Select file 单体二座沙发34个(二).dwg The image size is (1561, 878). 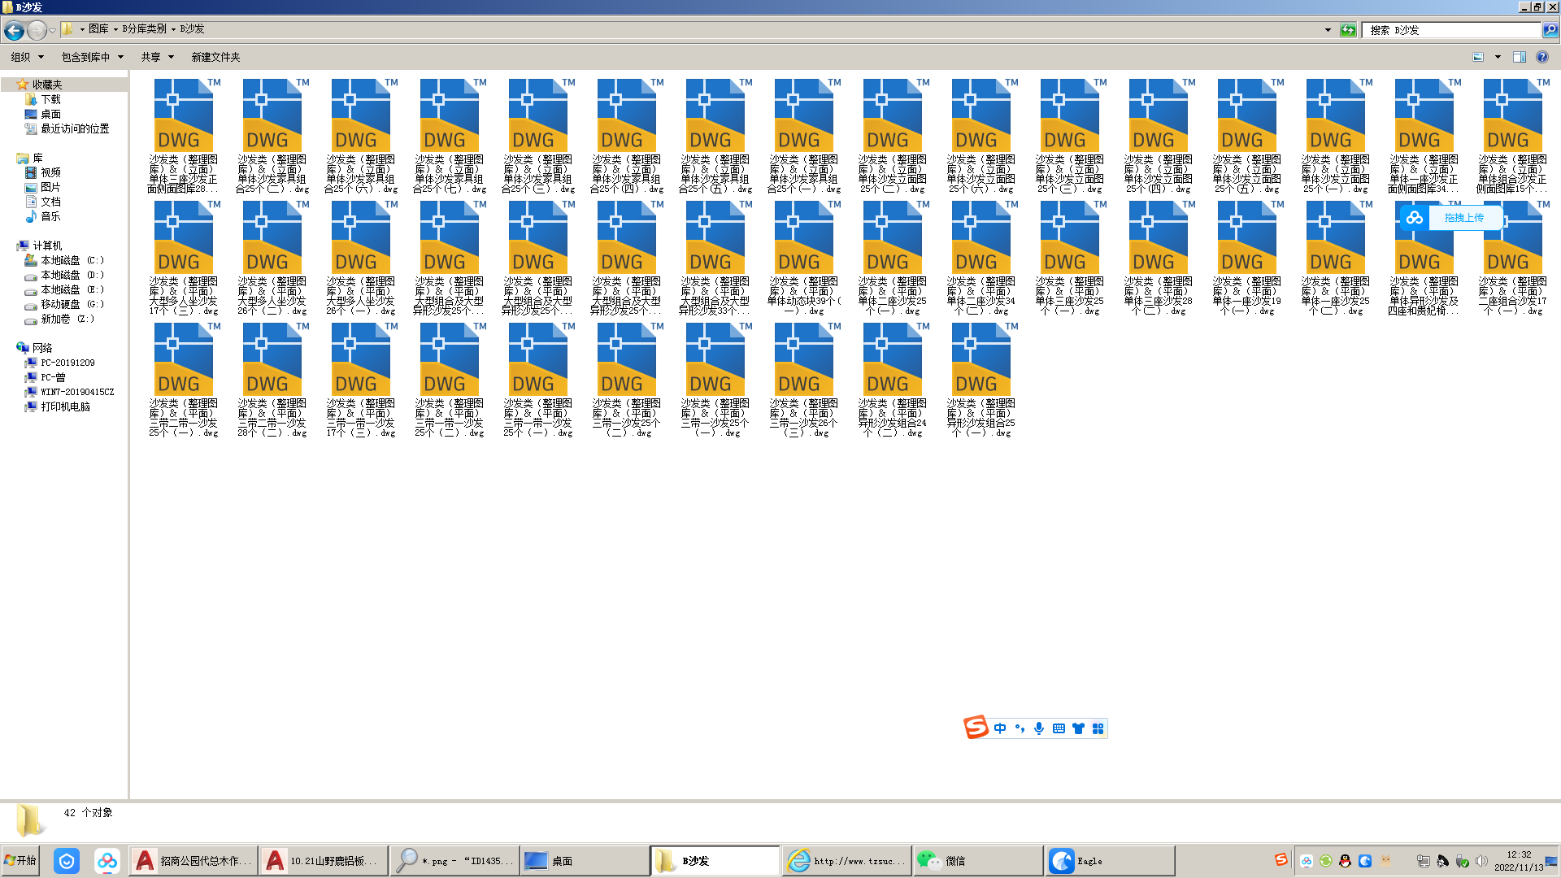(981, 259)
